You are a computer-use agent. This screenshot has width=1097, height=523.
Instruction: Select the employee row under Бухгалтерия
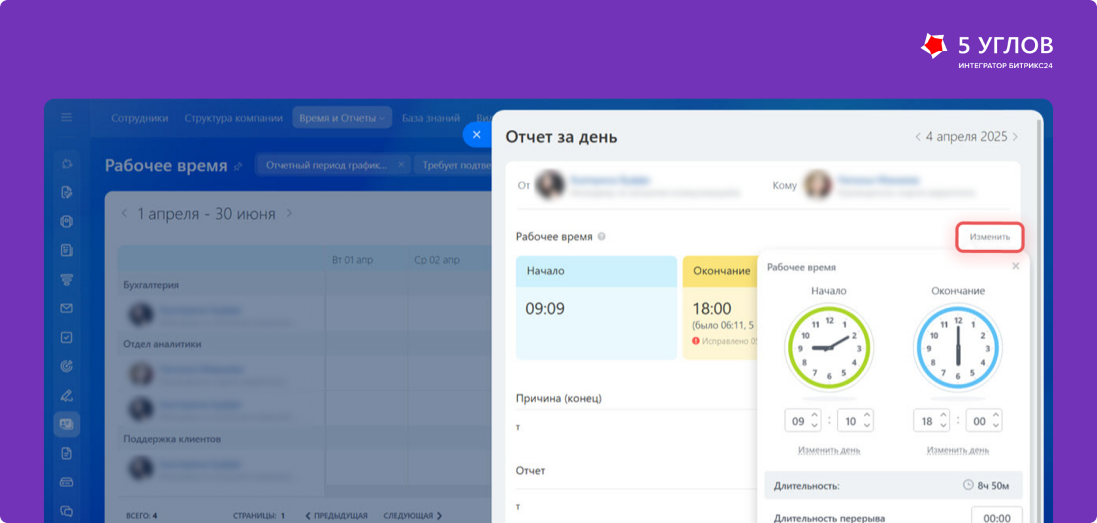point(222,315)
